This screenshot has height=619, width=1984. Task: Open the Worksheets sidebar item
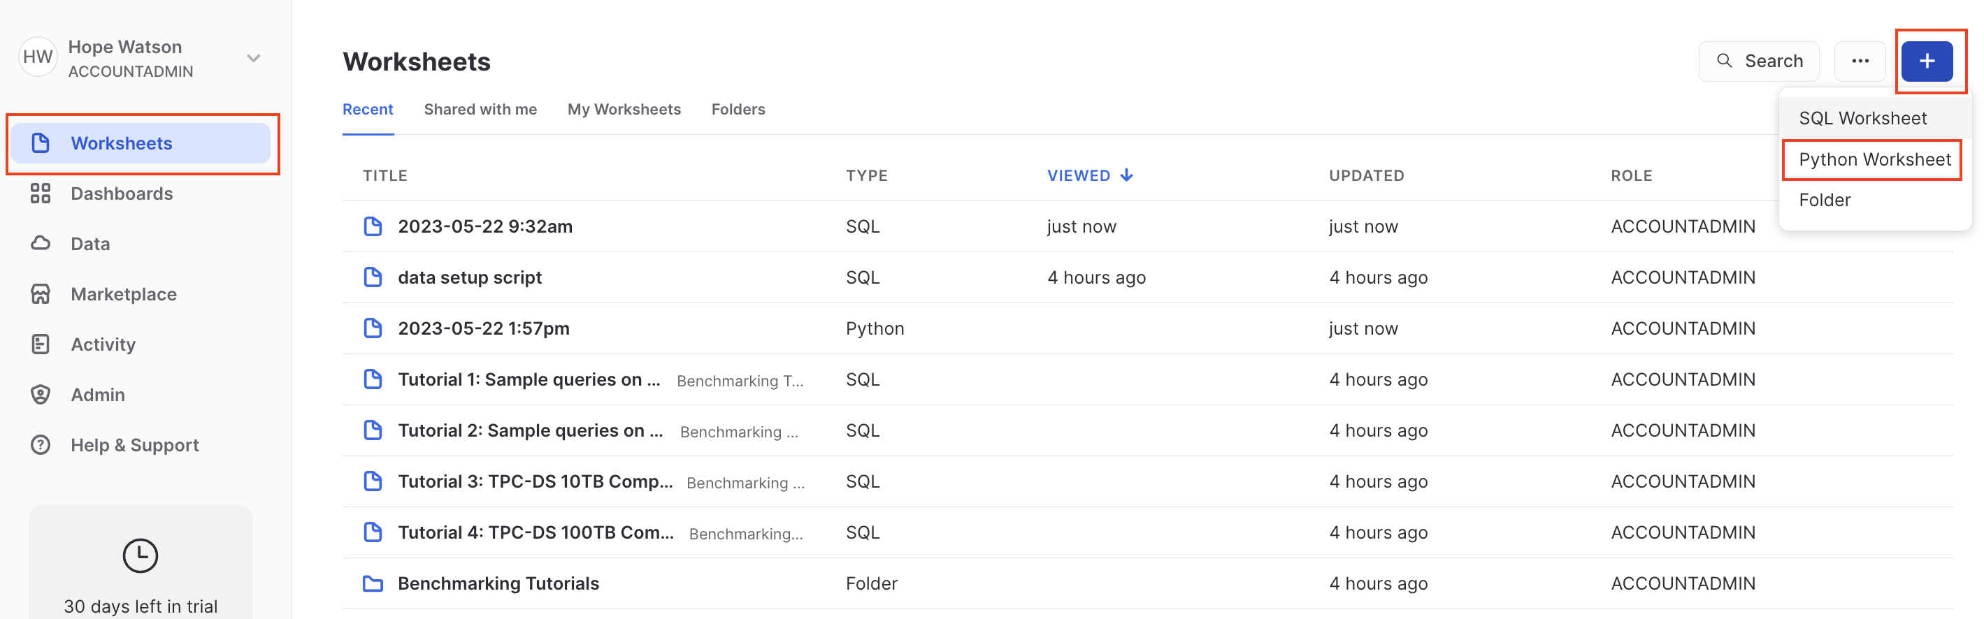coord(141,143)
